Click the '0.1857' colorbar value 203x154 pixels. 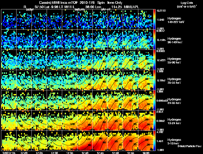[x=161, y=80]
